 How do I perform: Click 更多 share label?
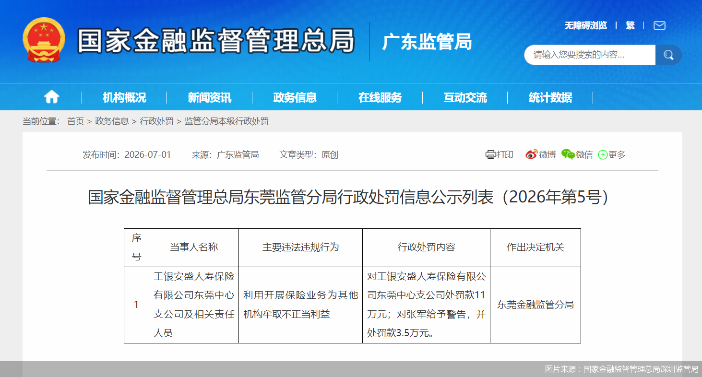click(x=617, y=154)
